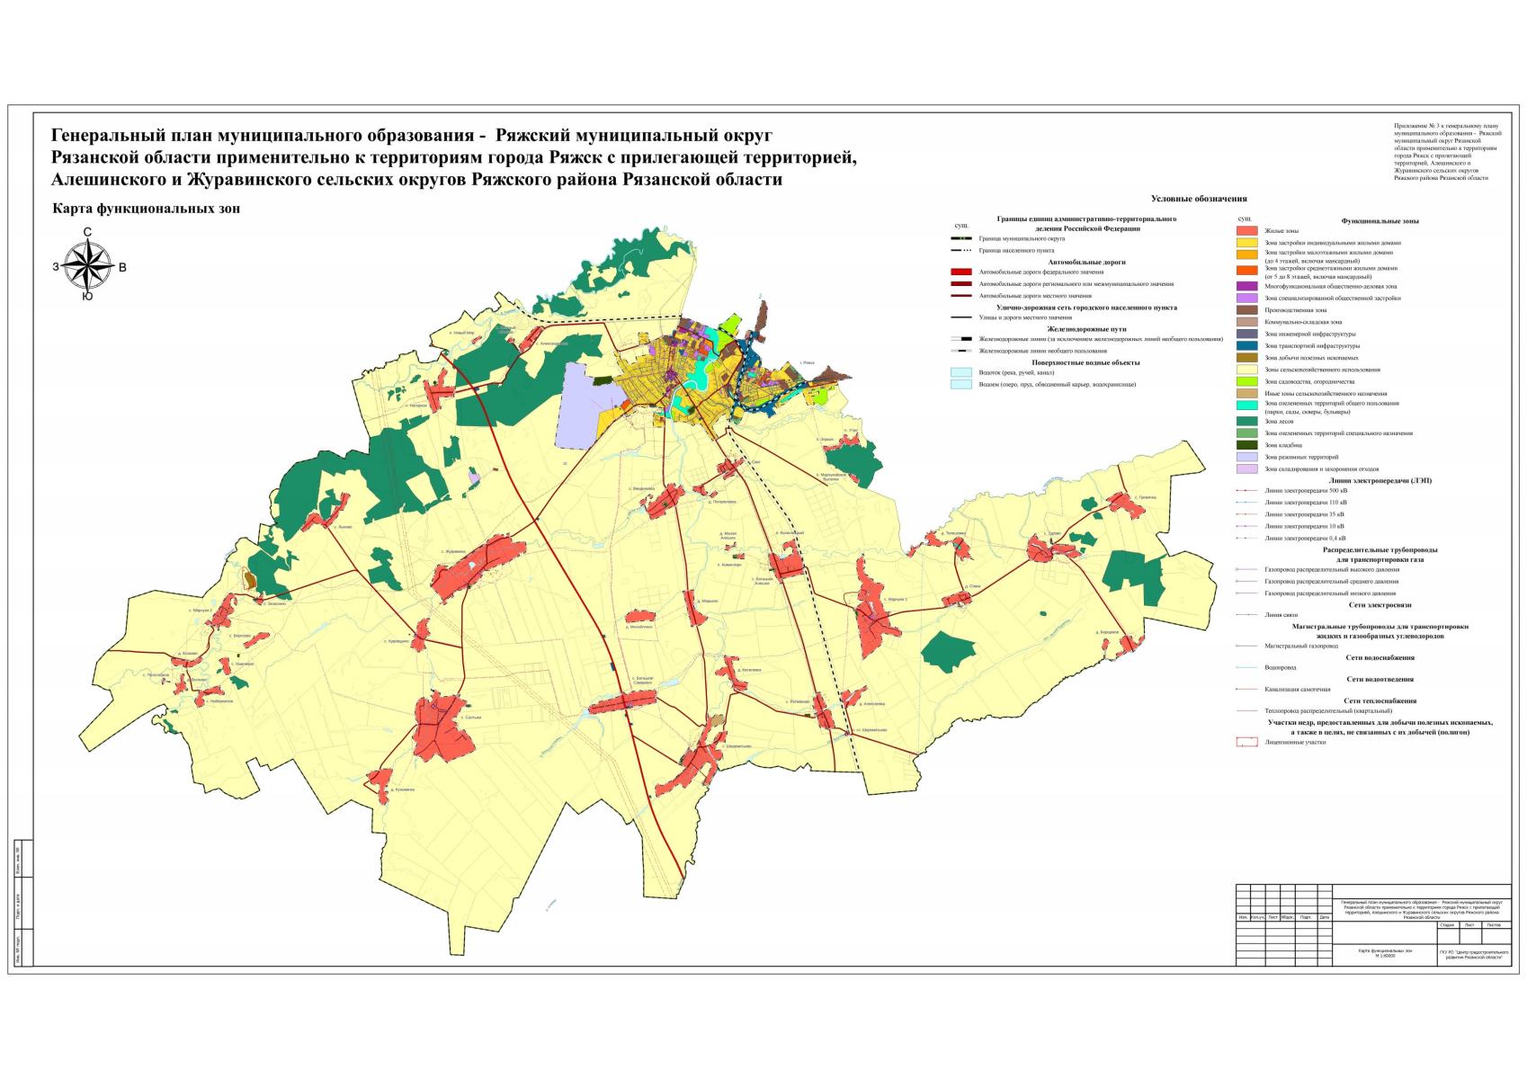Click the 500 kV power line legend symbol
The height and width of the screenshot is (1079, 1527).
tap(1246, 491)
